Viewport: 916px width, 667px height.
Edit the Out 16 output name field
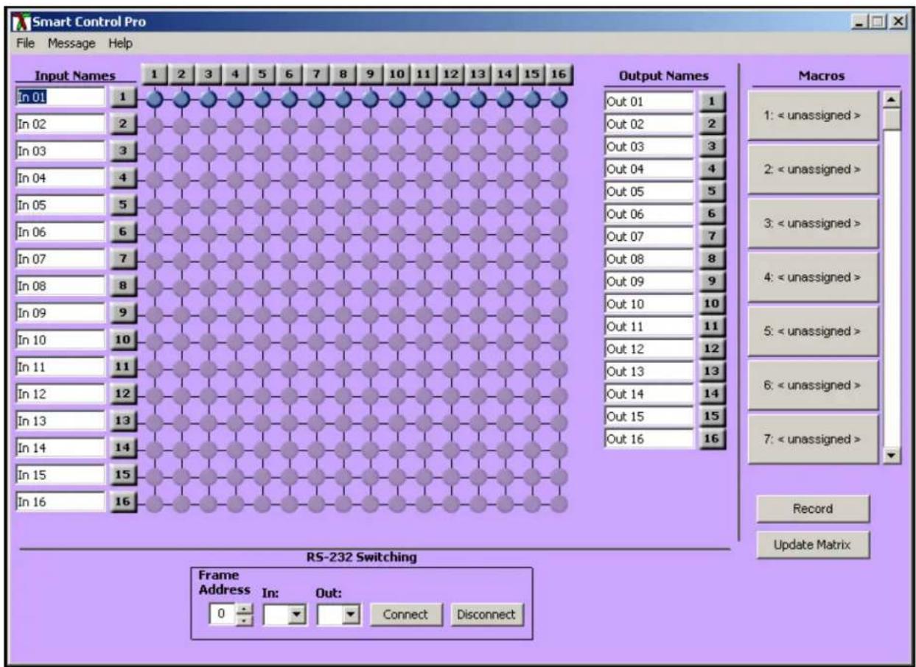(x=649, y=439)
